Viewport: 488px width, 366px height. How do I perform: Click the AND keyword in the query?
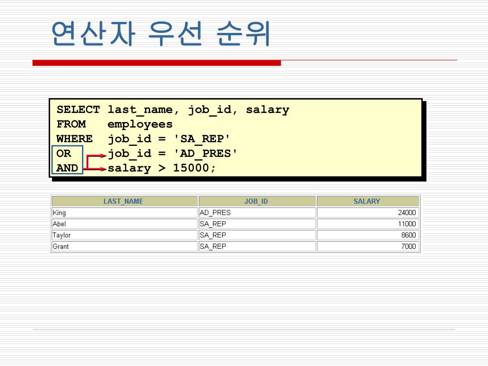tap(67, 168)
